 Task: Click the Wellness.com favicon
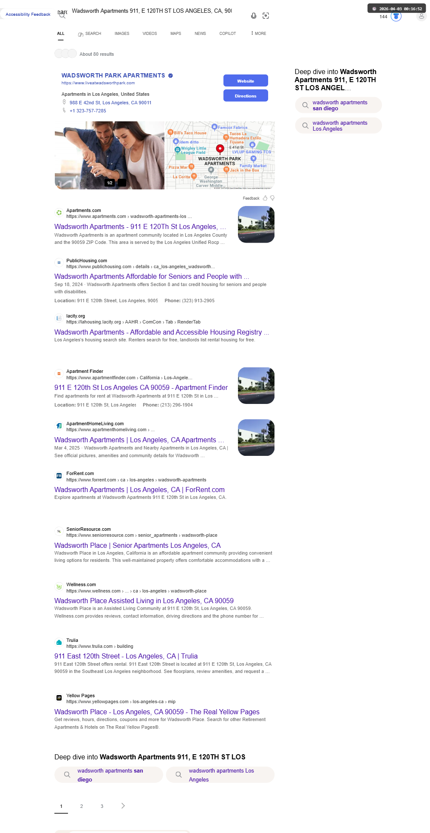click(x=59, y=587)
